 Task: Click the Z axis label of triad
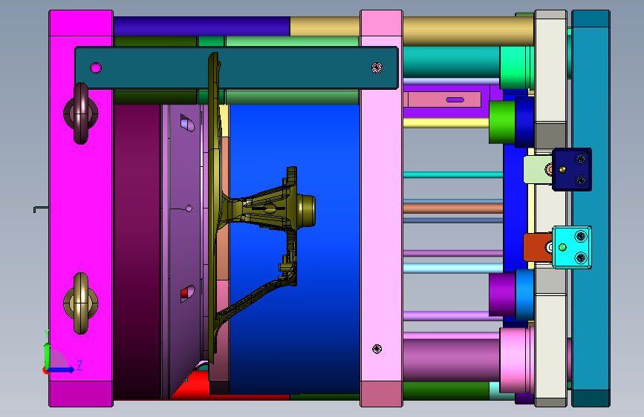[x=79, y=365]
